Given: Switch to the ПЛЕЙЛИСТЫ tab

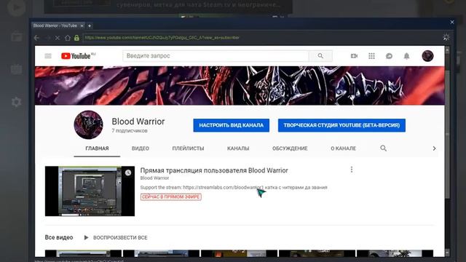Looking at the screenshot, I should tap(188, 148).
